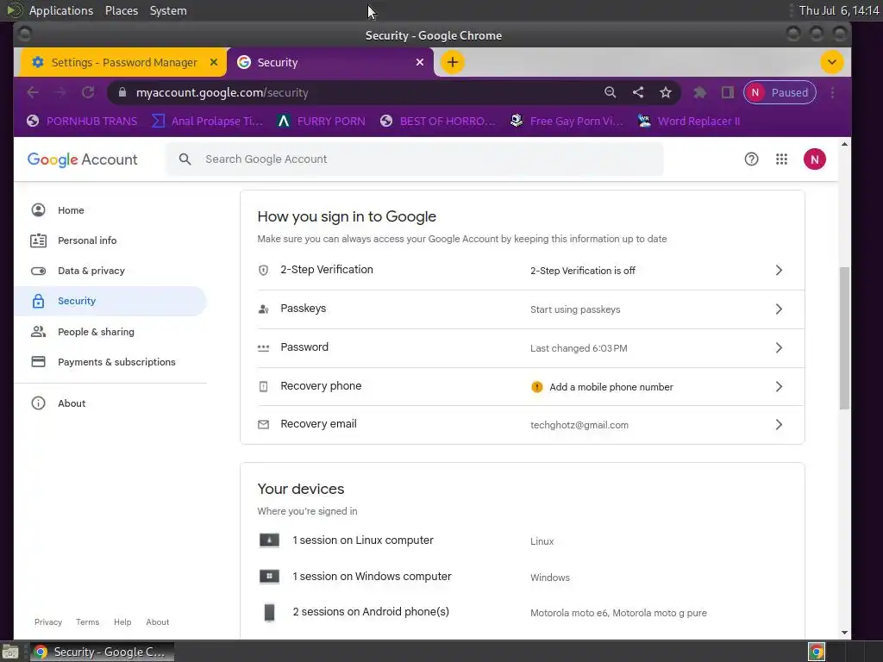The image size is (883, 662).
Task: Open the Google apps grid
Action: 781,159
